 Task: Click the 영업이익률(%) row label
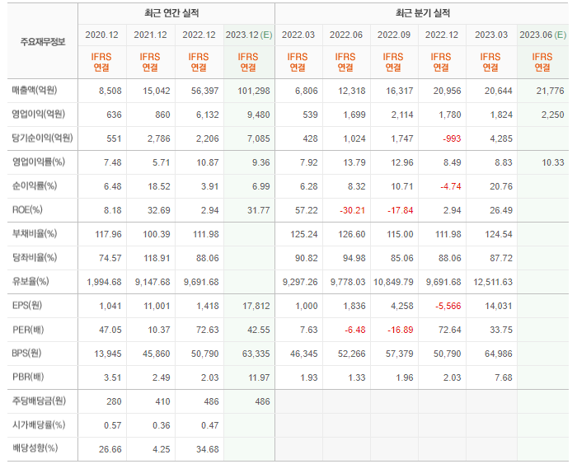(38, 162)
